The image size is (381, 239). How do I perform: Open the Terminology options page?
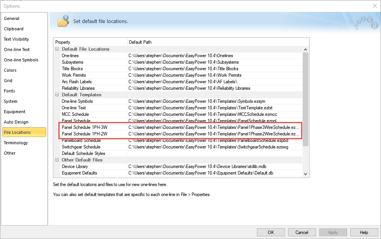16,143
